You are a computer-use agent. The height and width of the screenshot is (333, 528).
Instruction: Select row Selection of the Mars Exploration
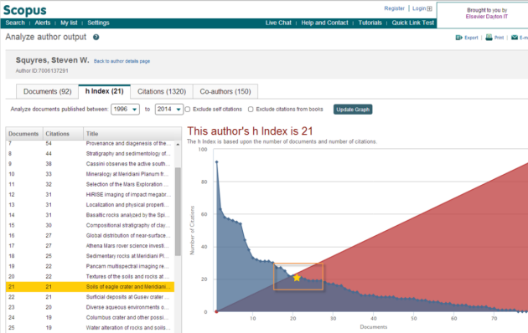pos(91,184)
